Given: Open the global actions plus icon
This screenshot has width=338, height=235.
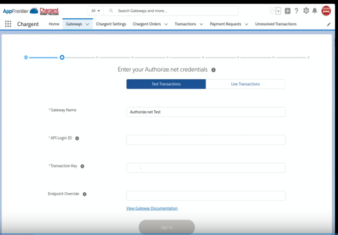Looking at the screenshot, I should tap(287, 11).
